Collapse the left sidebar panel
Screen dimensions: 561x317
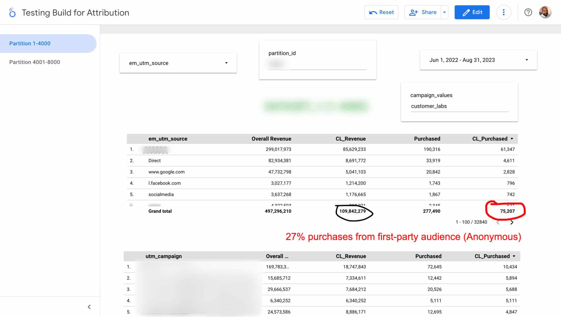(89, 307)
